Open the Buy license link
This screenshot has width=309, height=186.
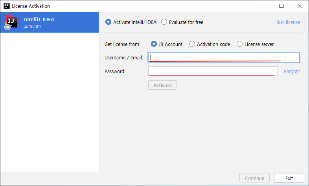(288, 22)
